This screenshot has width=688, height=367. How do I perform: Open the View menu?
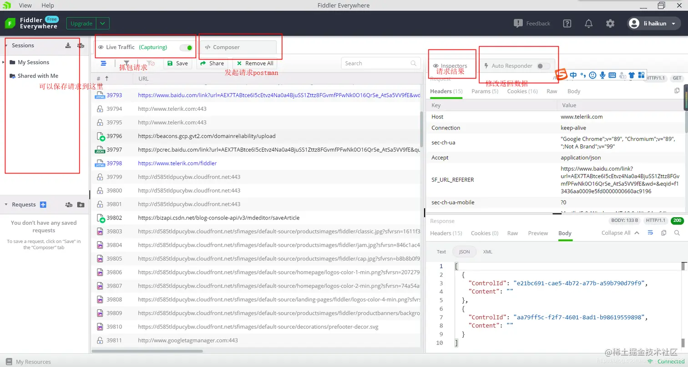[x=25, y=5]
